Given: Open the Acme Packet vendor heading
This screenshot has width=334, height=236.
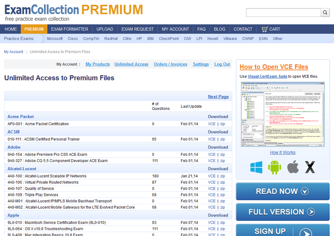Looking at the screenshot, I should [x=21, y=117].
